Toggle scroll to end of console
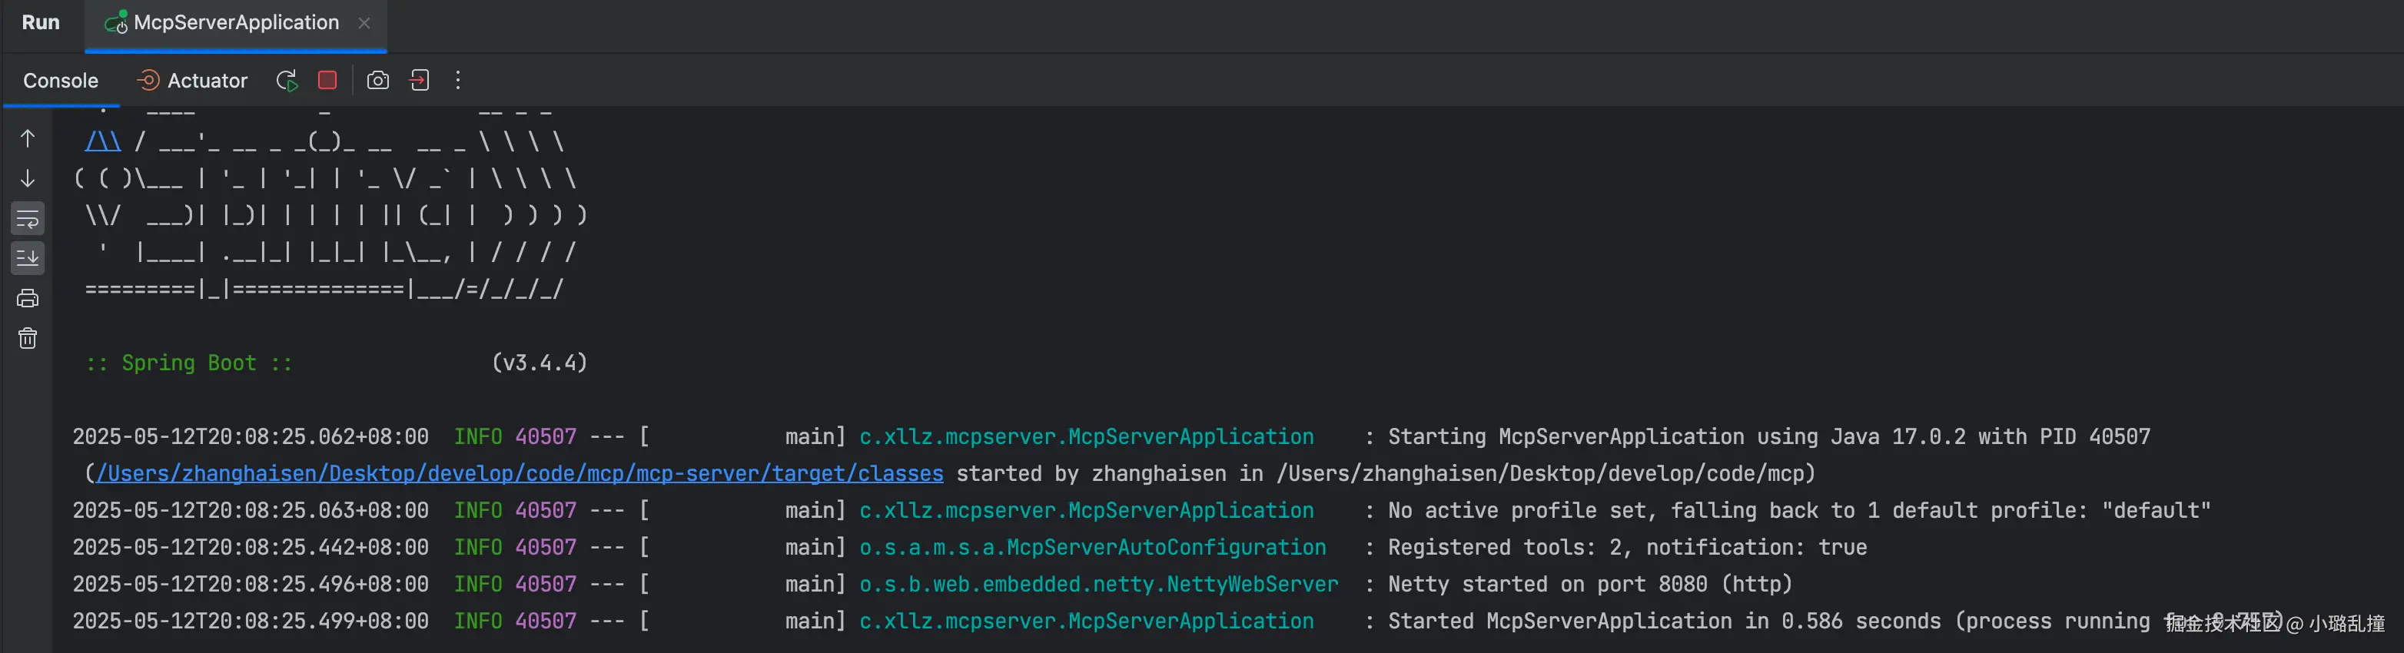Viewport: 2404px width, 653px height. [x=28, y=258]
